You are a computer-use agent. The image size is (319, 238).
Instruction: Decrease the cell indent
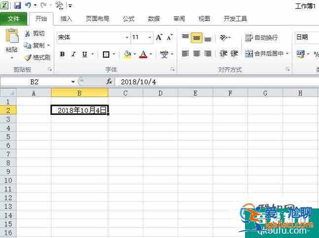pyautogui.click(x=223, y=54)
